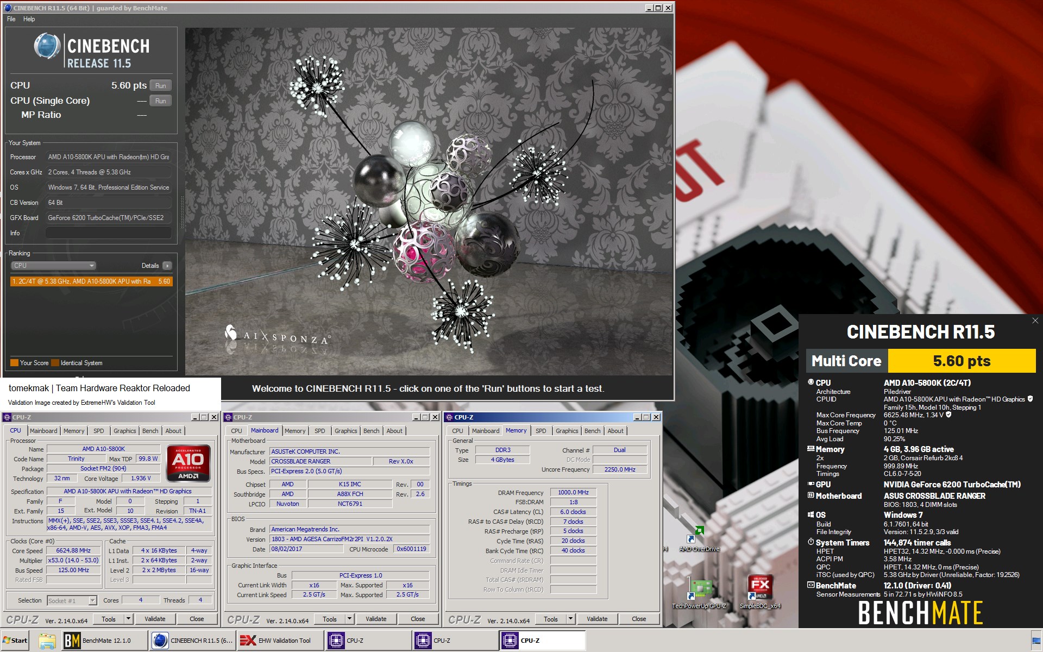Screen dimensions: 1043x652
Task: Click the yellow 5.60 pts score bar
Action: click(x=962, y=361)
